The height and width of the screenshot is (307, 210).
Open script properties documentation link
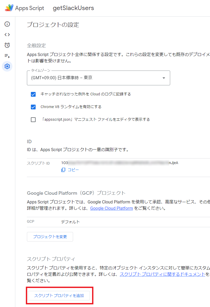point(163,274)
